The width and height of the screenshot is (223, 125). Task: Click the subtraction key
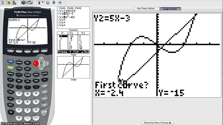(45, 98)
